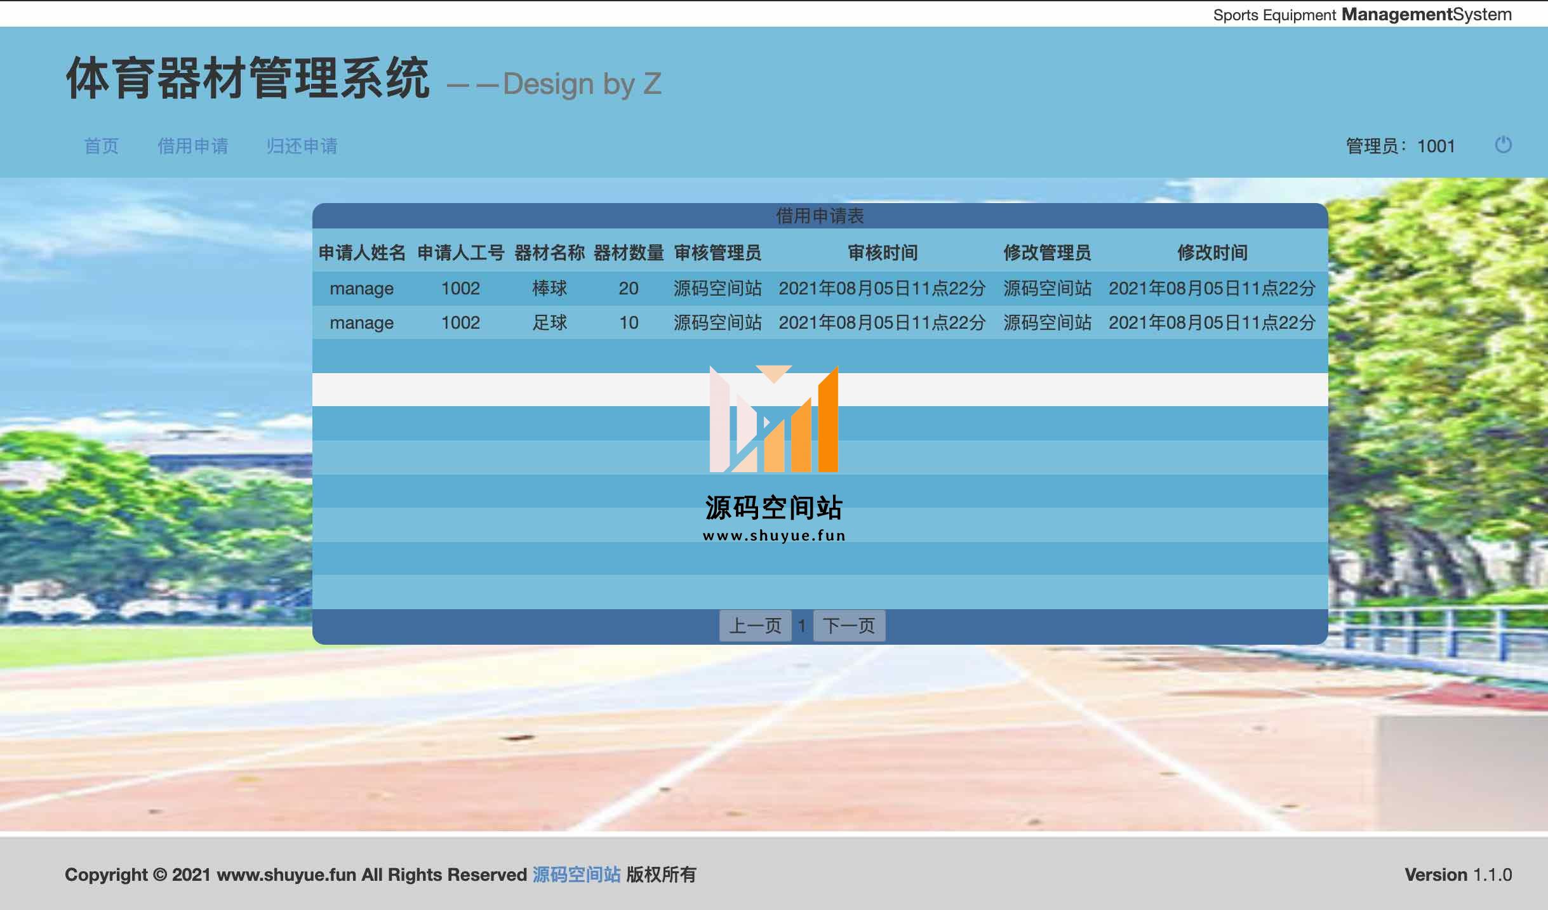Click the 体育器材管理系统 heading
Image resolution: width=1548 pixels, height=910 pixels.
[248, 78]
